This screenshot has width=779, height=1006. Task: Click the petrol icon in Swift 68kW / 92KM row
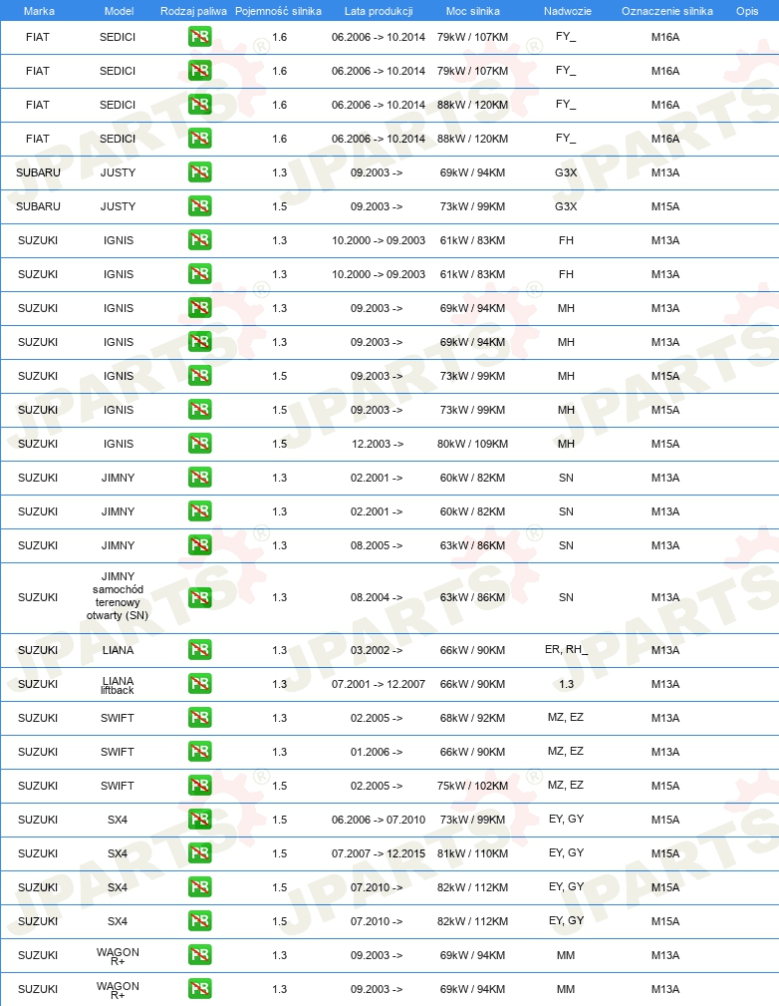point(200,718)
